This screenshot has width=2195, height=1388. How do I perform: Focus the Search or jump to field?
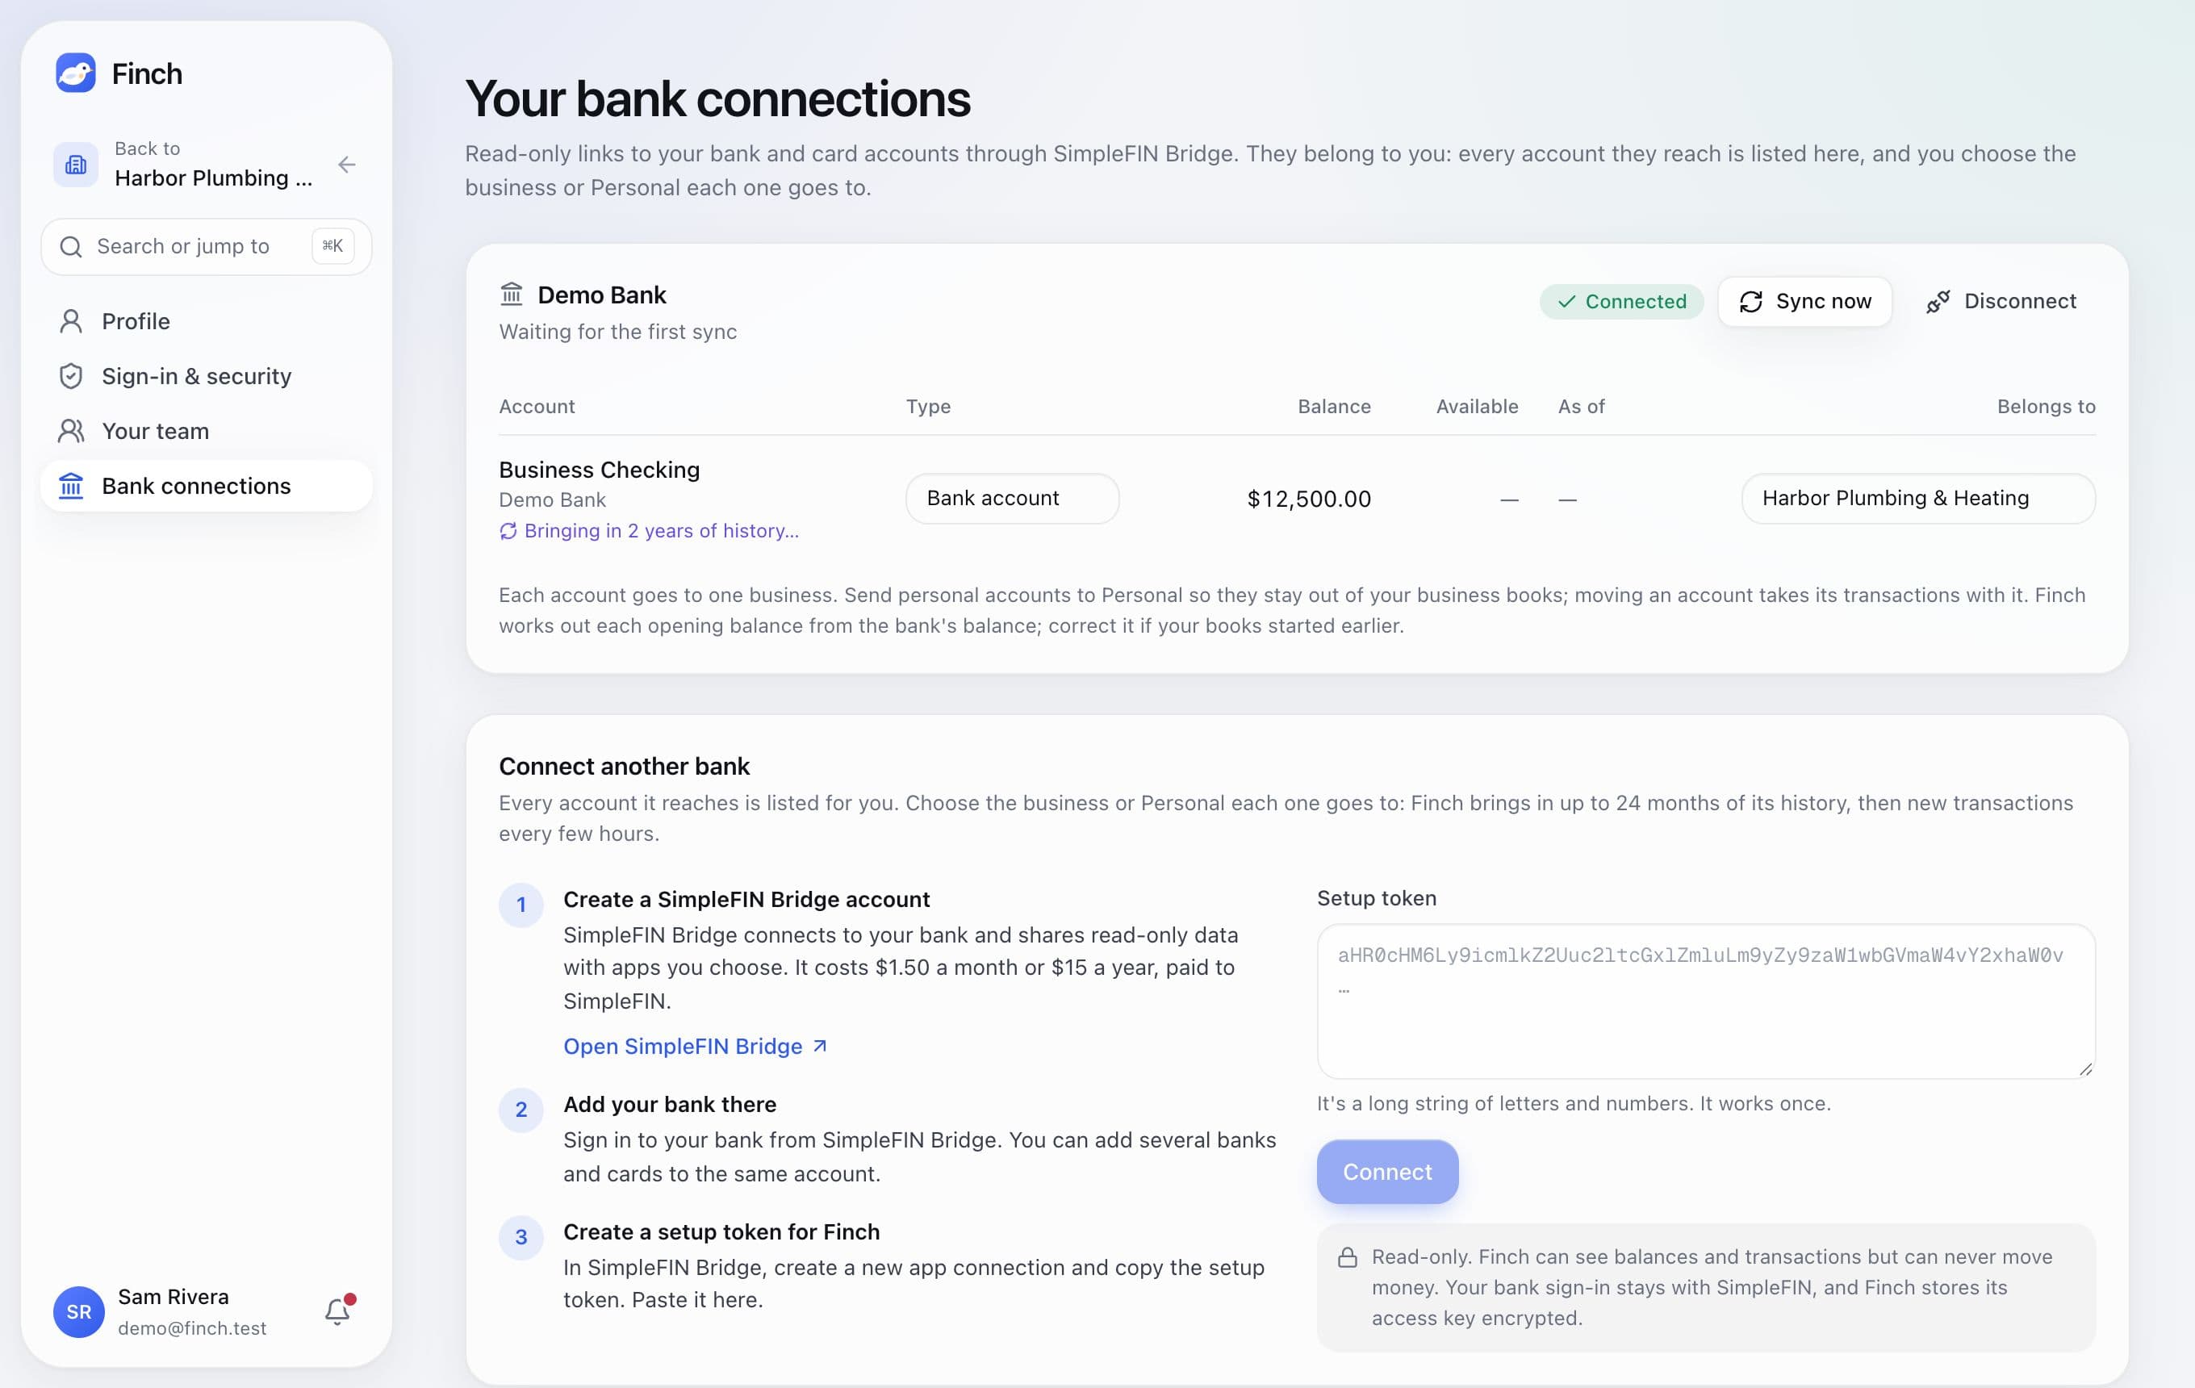point(206,247)
